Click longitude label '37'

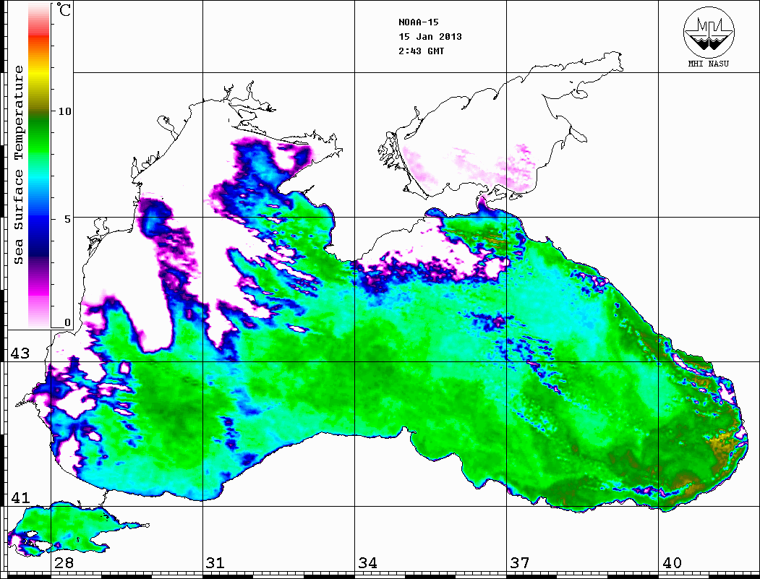pos(520,563)
